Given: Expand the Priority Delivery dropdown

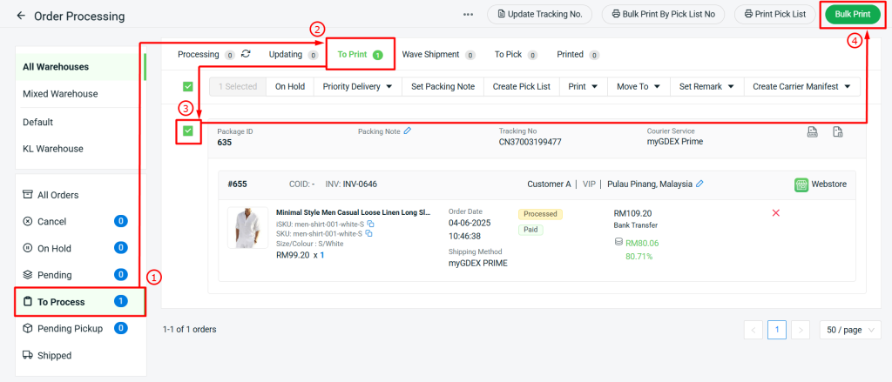Looking at the screenshot, I should 357,86.
